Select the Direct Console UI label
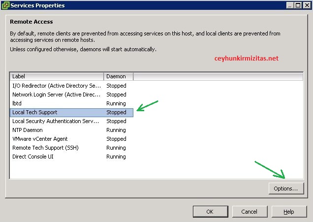 pos(33,157)
